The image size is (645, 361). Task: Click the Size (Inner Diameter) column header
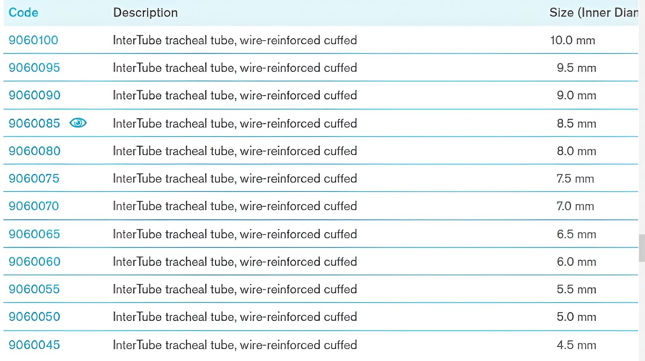click(593, 13)
